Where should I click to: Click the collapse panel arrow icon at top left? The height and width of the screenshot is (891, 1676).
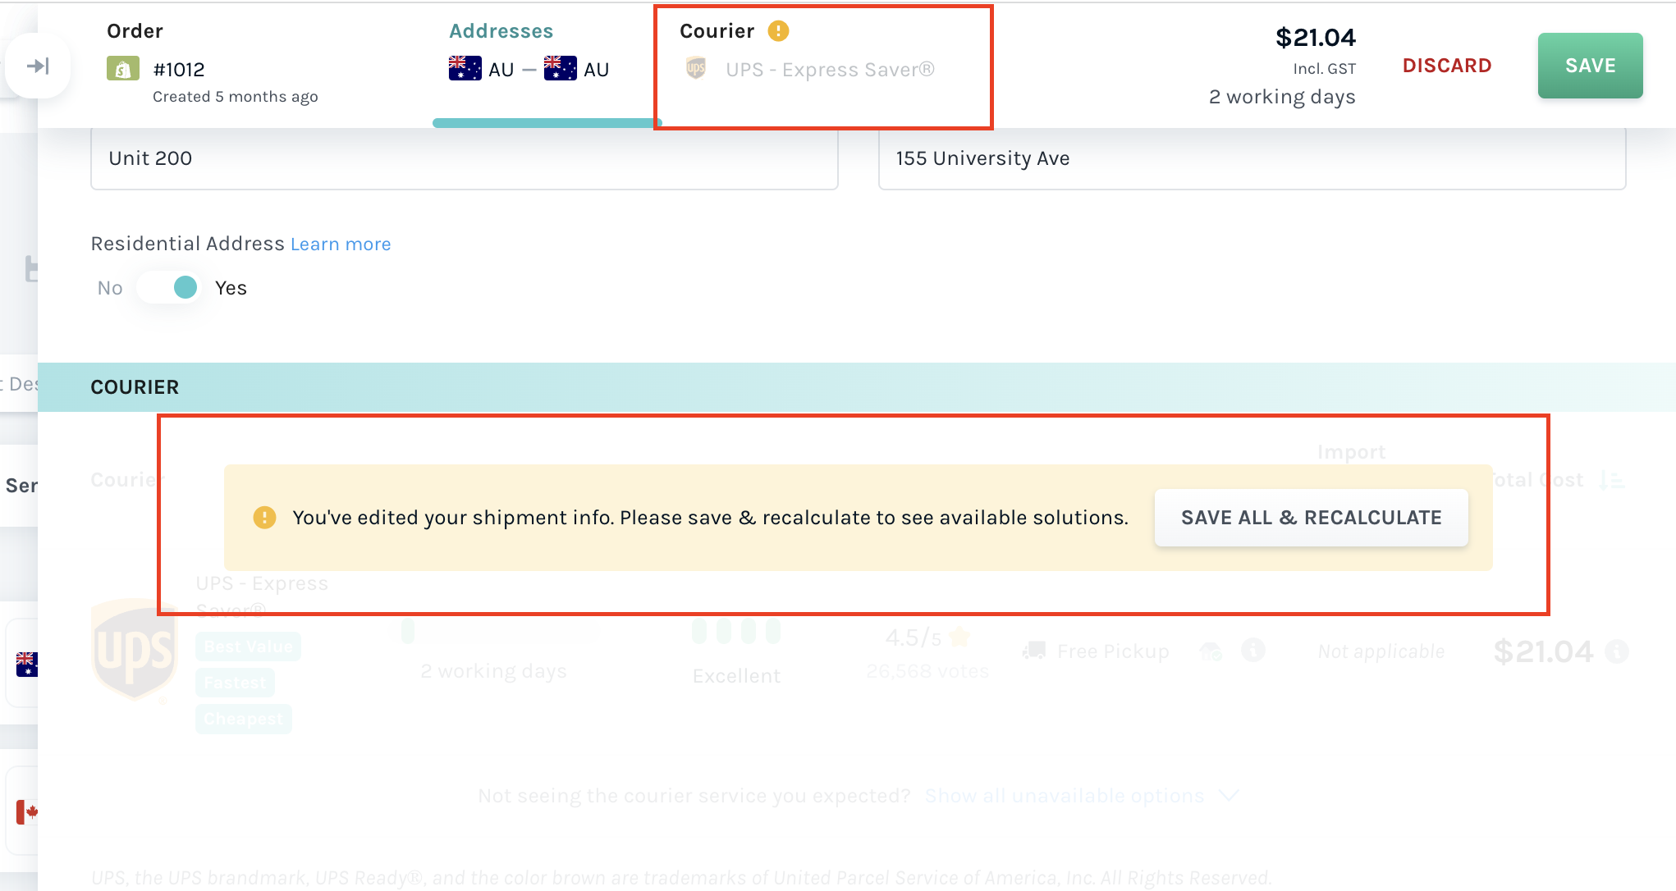tap(39, 66)
